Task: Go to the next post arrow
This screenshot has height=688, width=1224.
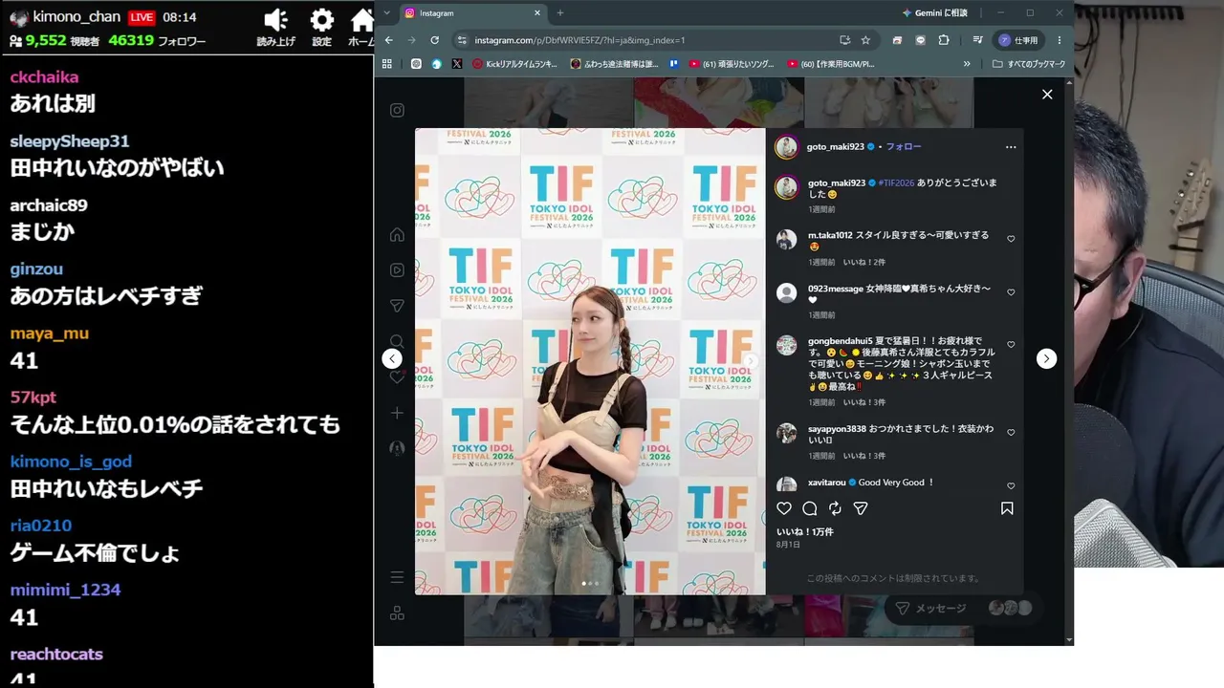Action: point(1047,358)
